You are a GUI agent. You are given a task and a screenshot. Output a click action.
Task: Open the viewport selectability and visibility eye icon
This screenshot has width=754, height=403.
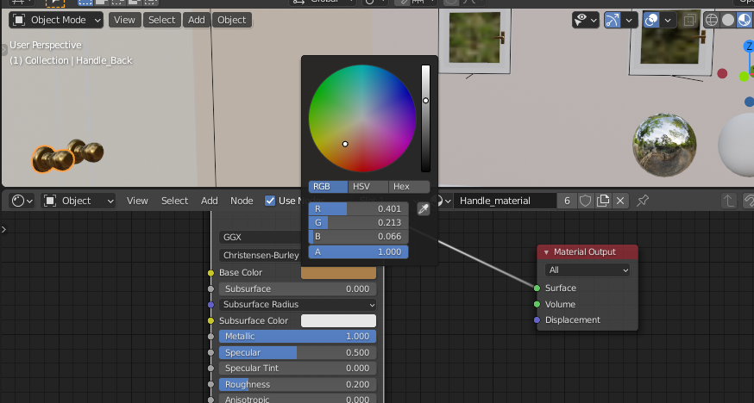coord(585,20)
